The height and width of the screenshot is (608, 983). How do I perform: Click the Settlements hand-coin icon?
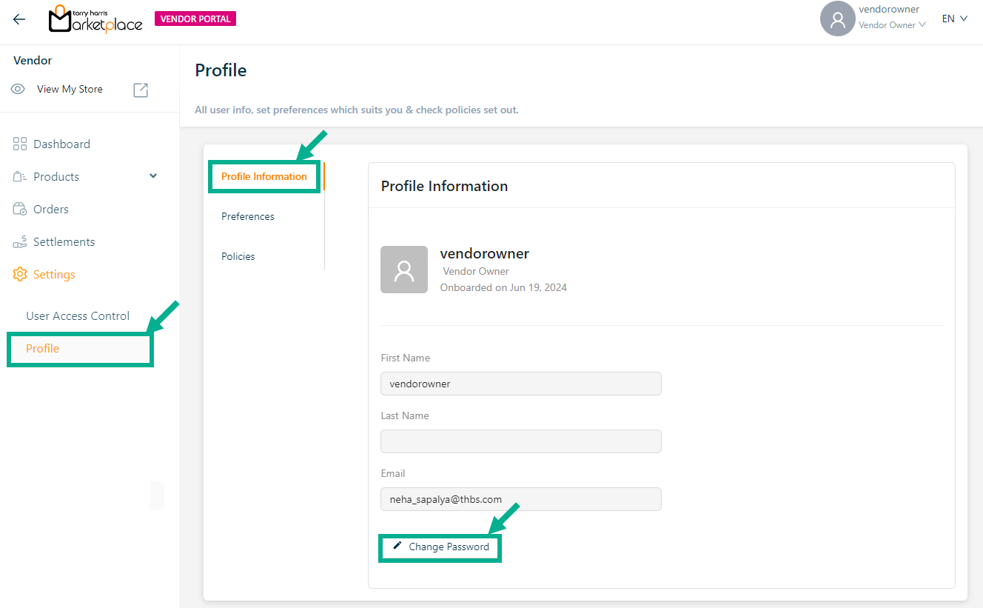pyautogui.click(x=20, y=242)
